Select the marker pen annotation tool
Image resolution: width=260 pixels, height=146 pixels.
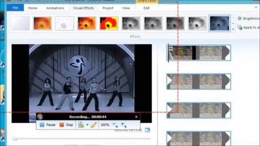(x=94, y=125)
